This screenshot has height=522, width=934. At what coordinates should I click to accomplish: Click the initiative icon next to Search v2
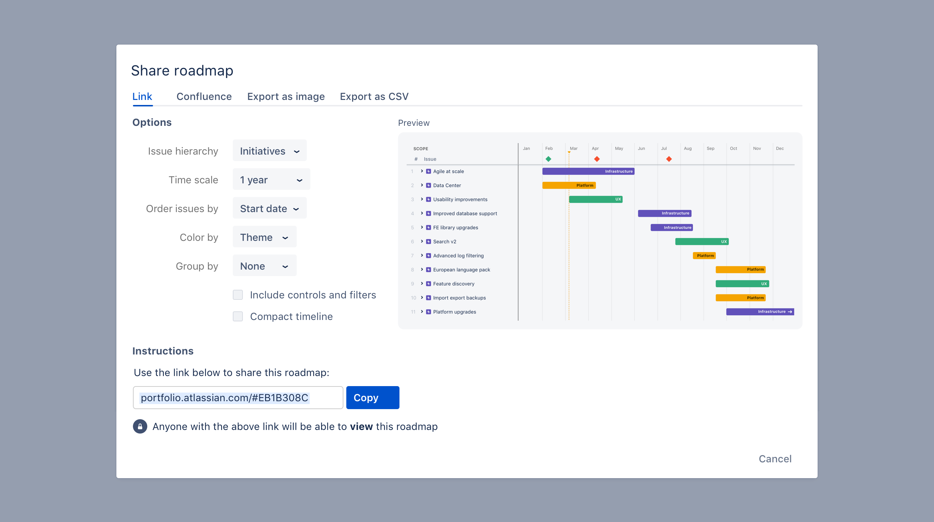pos(429,242)
